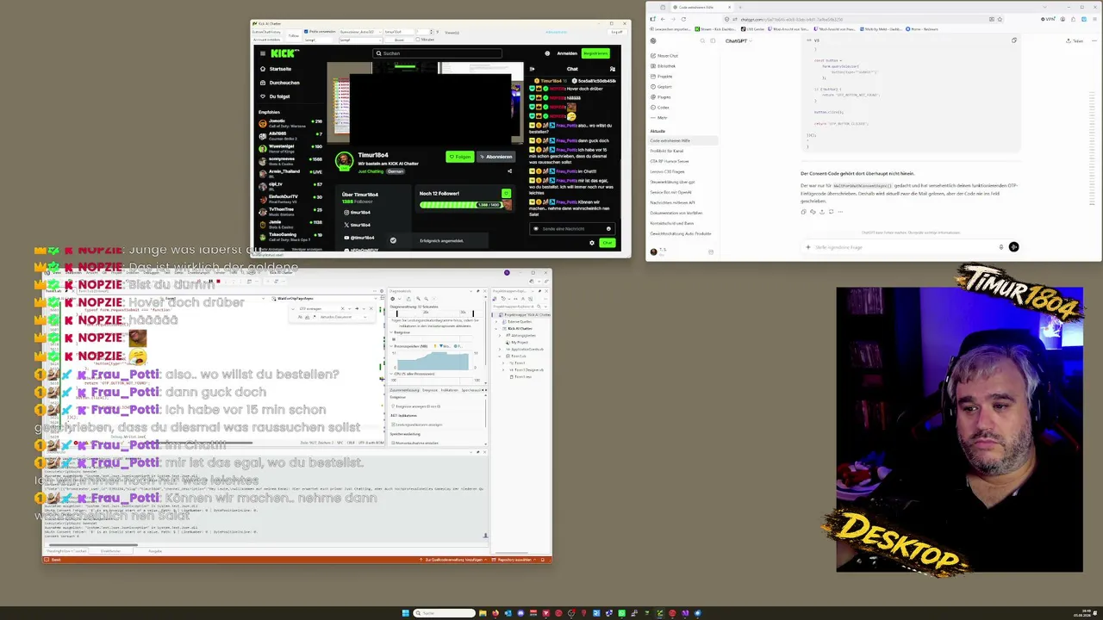Toggle Leistungsindikatoren anzeigen checkbox
The image size is (1103, 620).
click(x=394, y=425)
